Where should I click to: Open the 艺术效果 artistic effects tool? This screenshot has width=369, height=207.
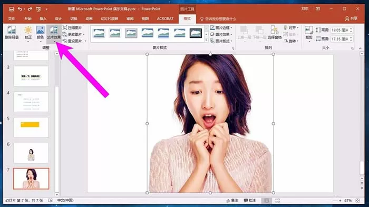click(54, 33)
